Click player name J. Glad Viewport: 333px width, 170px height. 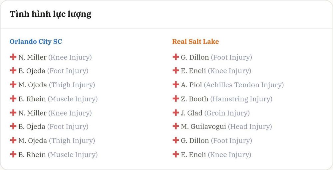coord(191,113)
